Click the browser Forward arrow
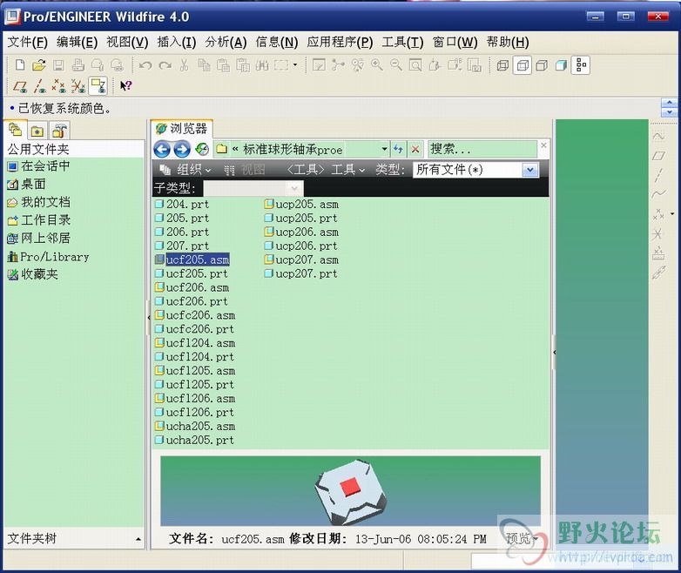The height and width of the screenshot is (573, 681). pyautogui.click(x=182, y=150)
